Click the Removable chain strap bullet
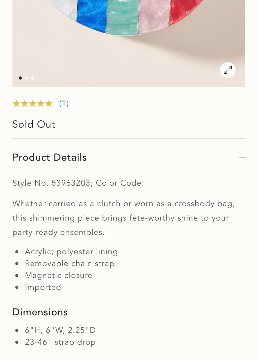258x360 pixels. coord(70,264)
